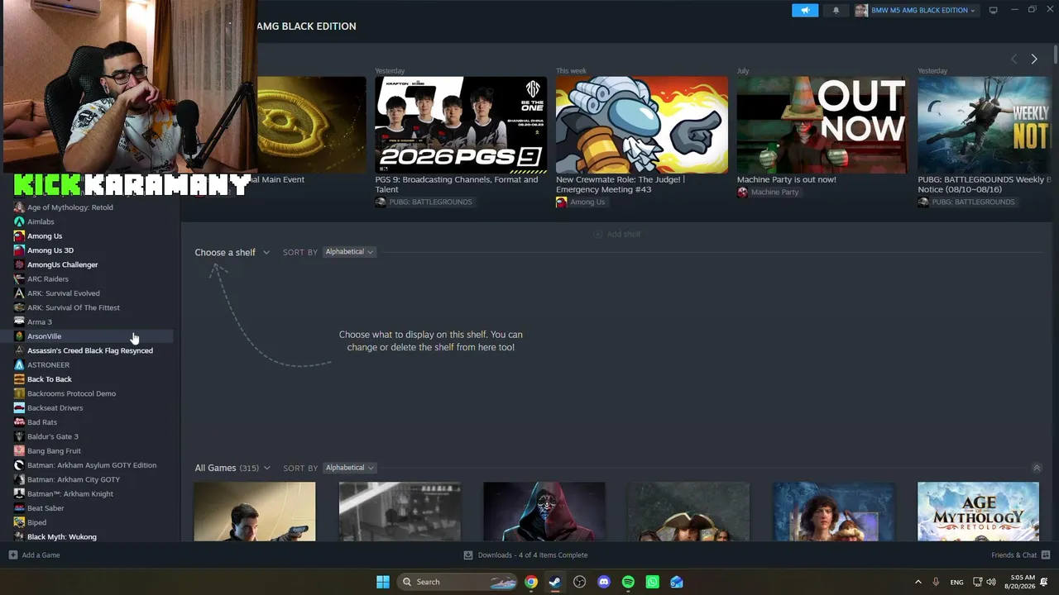The height and width of the screenshot is (595, 1059).
Task: Expand the All Games shelf dropdown
Action: click(x=232, y=468)
